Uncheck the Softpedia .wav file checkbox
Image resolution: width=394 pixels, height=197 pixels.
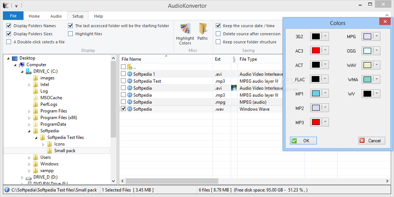[x=123, y=109]
